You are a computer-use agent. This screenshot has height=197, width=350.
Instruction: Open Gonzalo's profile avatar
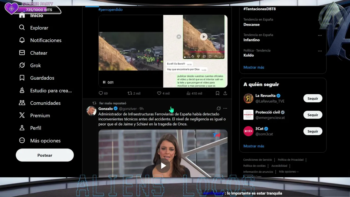pyautogui.click(x=91, y=111)
